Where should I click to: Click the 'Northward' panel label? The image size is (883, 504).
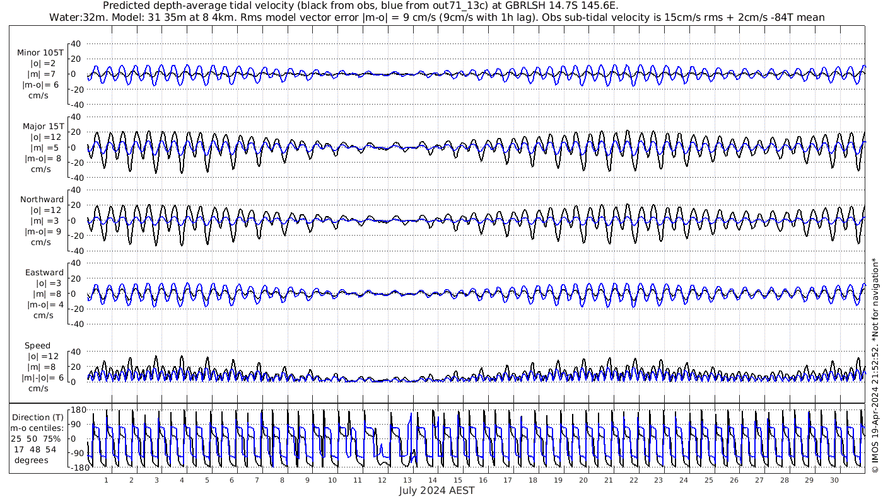coord(42,200)
